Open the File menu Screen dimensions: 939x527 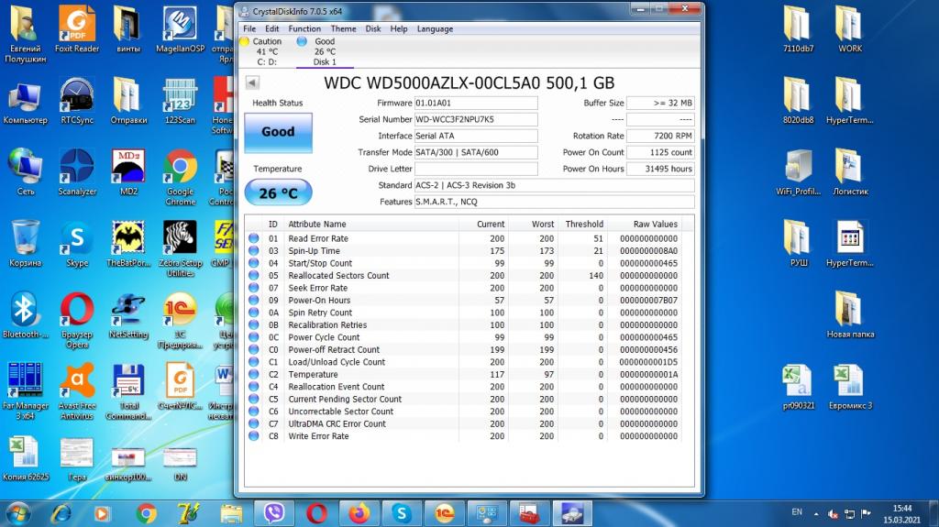249,28
